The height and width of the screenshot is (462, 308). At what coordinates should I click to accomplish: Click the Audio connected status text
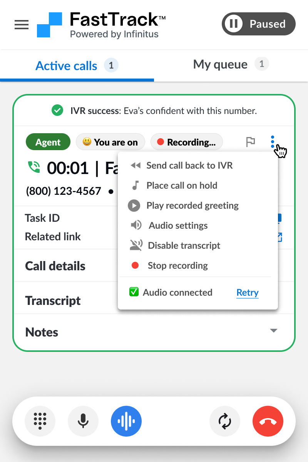tap(177, 292)
